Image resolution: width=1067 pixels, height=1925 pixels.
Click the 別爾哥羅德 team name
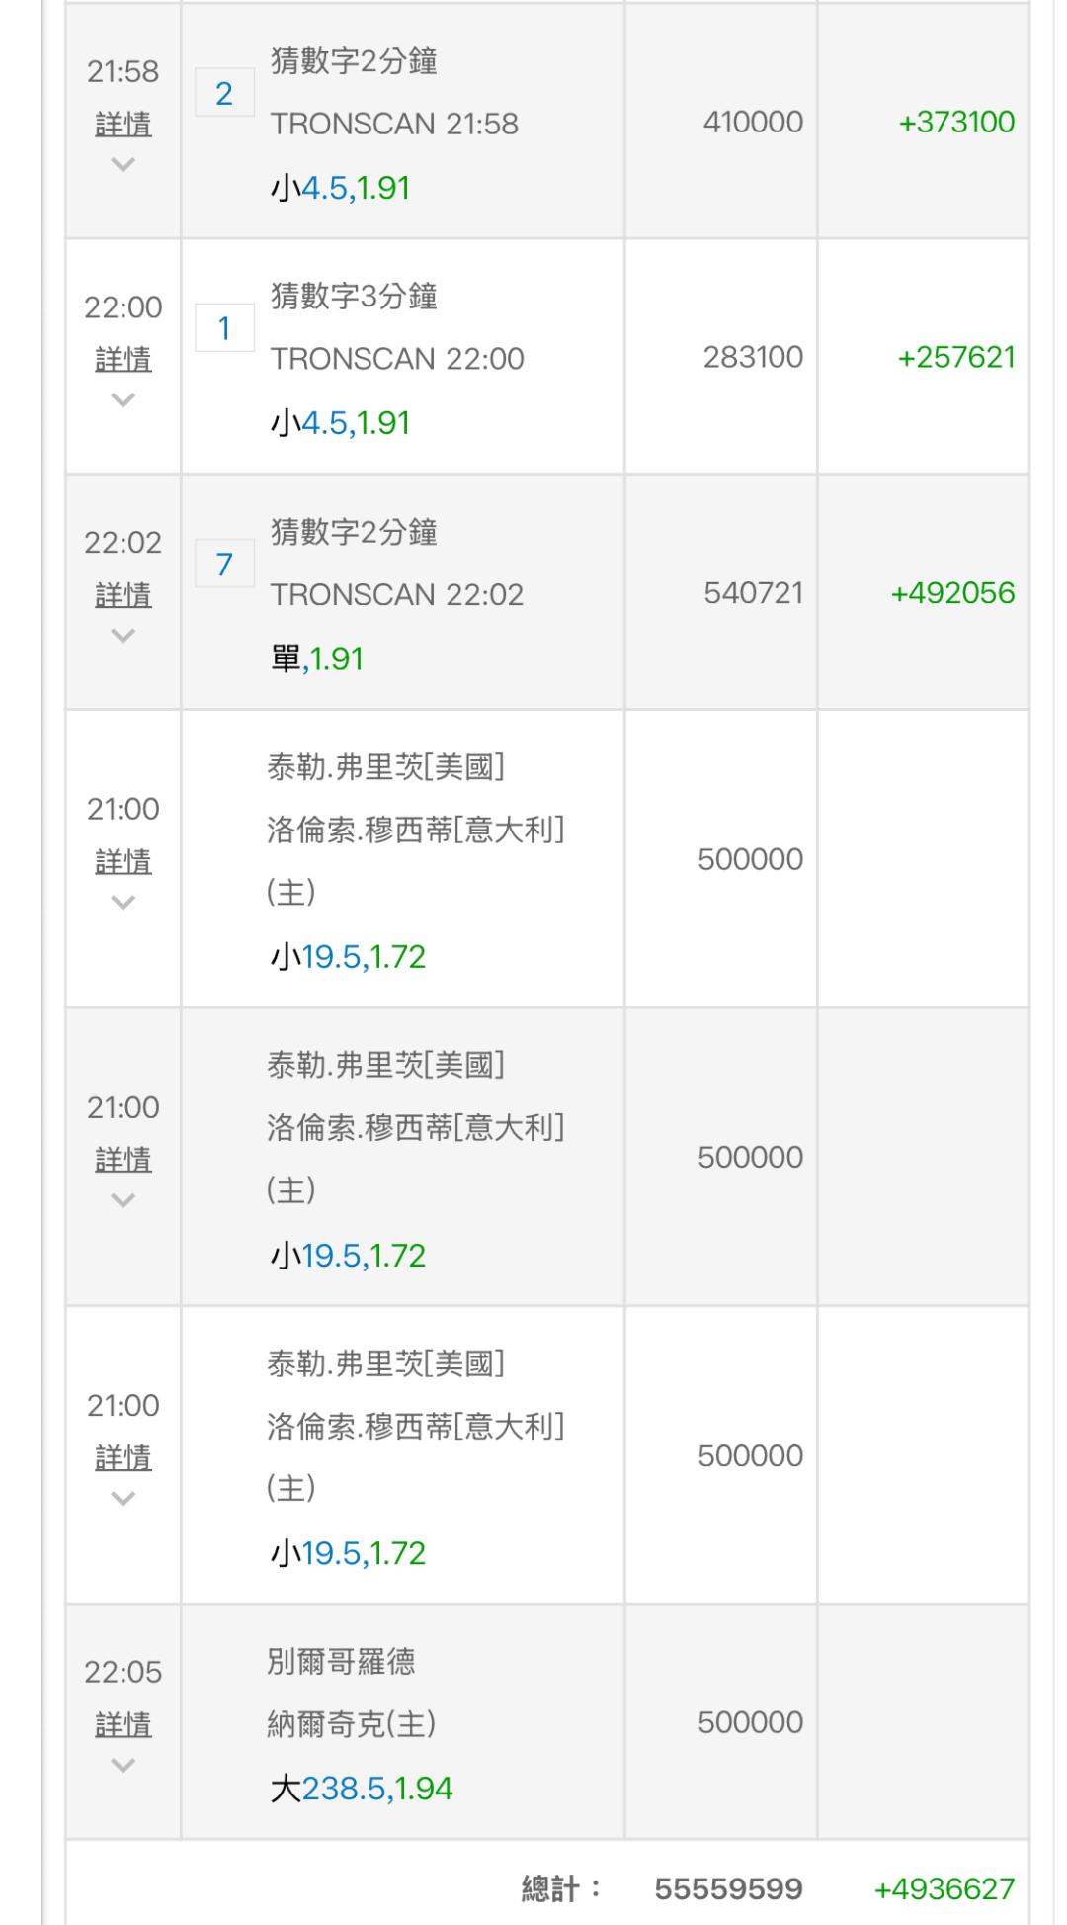341,1661
